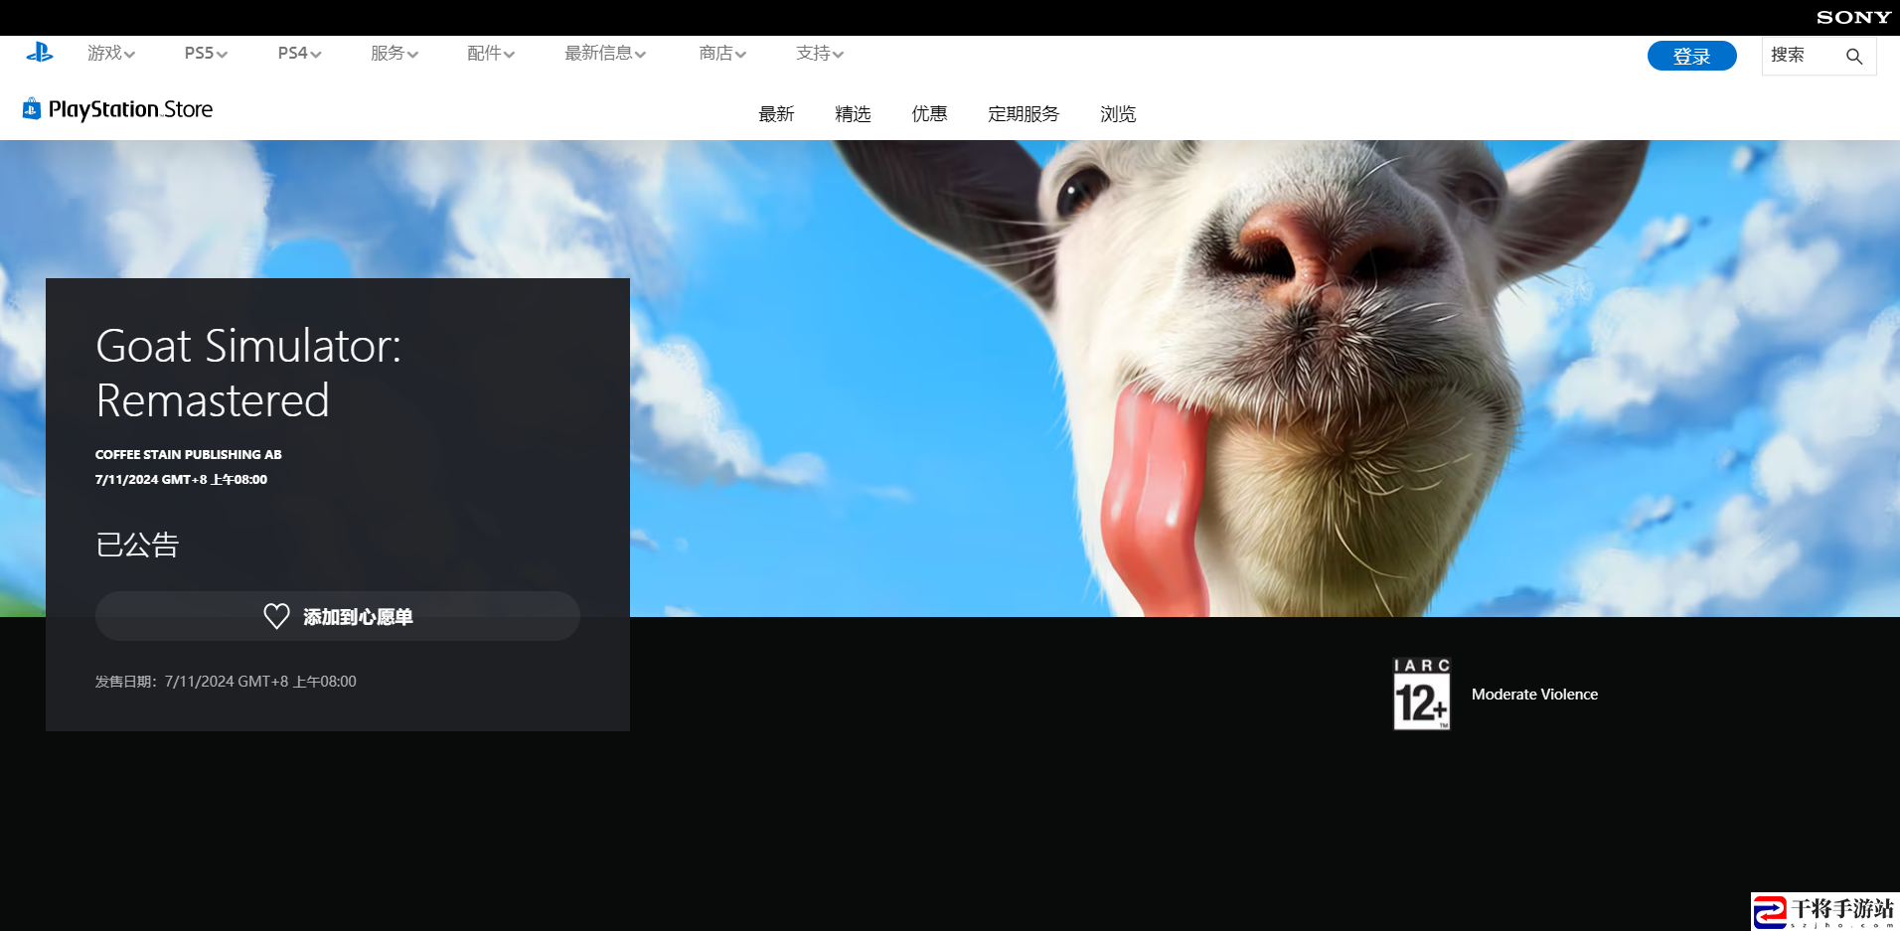
Task: Click the Moderate Violence descriptor text
Action: pos(1534,695)
